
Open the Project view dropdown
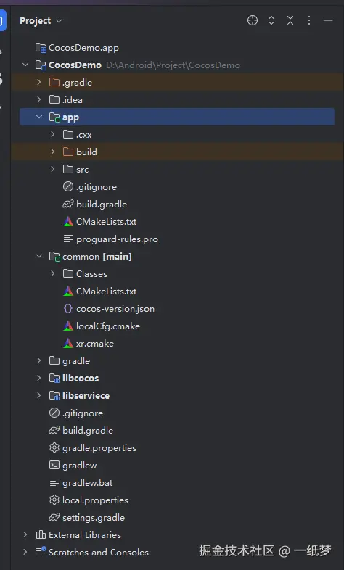tap(41, 21)
